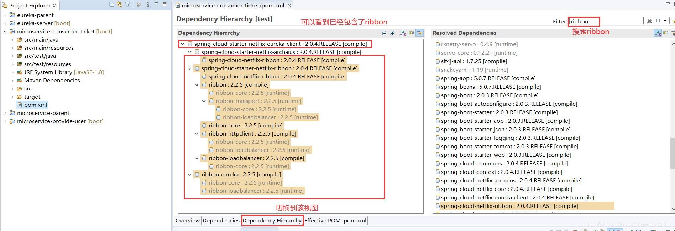Close the microservice-consumer-ticket/pom.xml editor tab
Viewport: 675px width, 231px height.
[289, 5]
